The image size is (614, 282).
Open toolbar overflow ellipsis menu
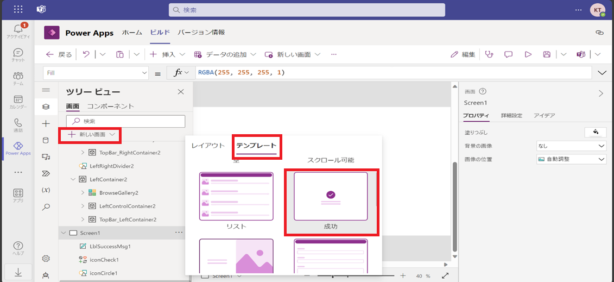tap(334, 54)
